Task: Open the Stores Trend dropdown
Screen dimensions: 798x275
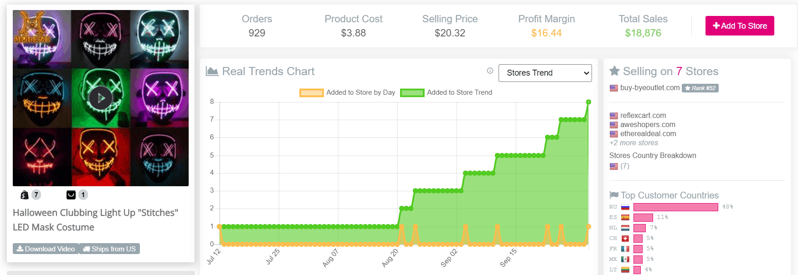Action: (x=545, y=73)
